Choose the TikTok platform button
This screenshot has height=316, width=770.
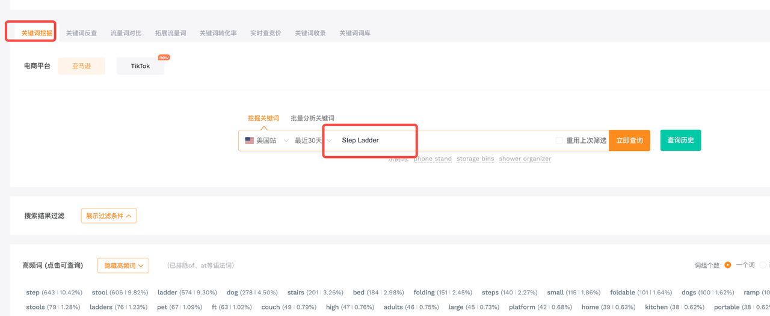pos(140,66)
